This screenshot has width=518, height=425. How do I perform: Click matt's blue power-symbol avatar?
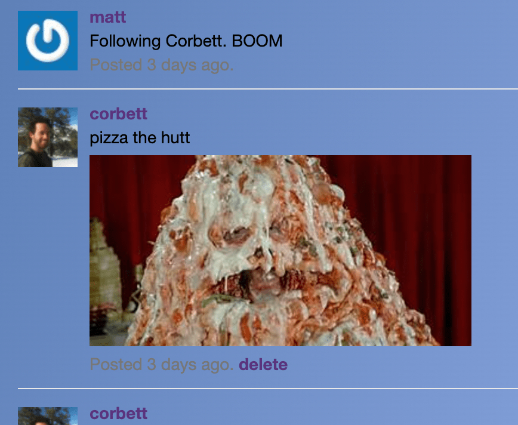(48, 41)
